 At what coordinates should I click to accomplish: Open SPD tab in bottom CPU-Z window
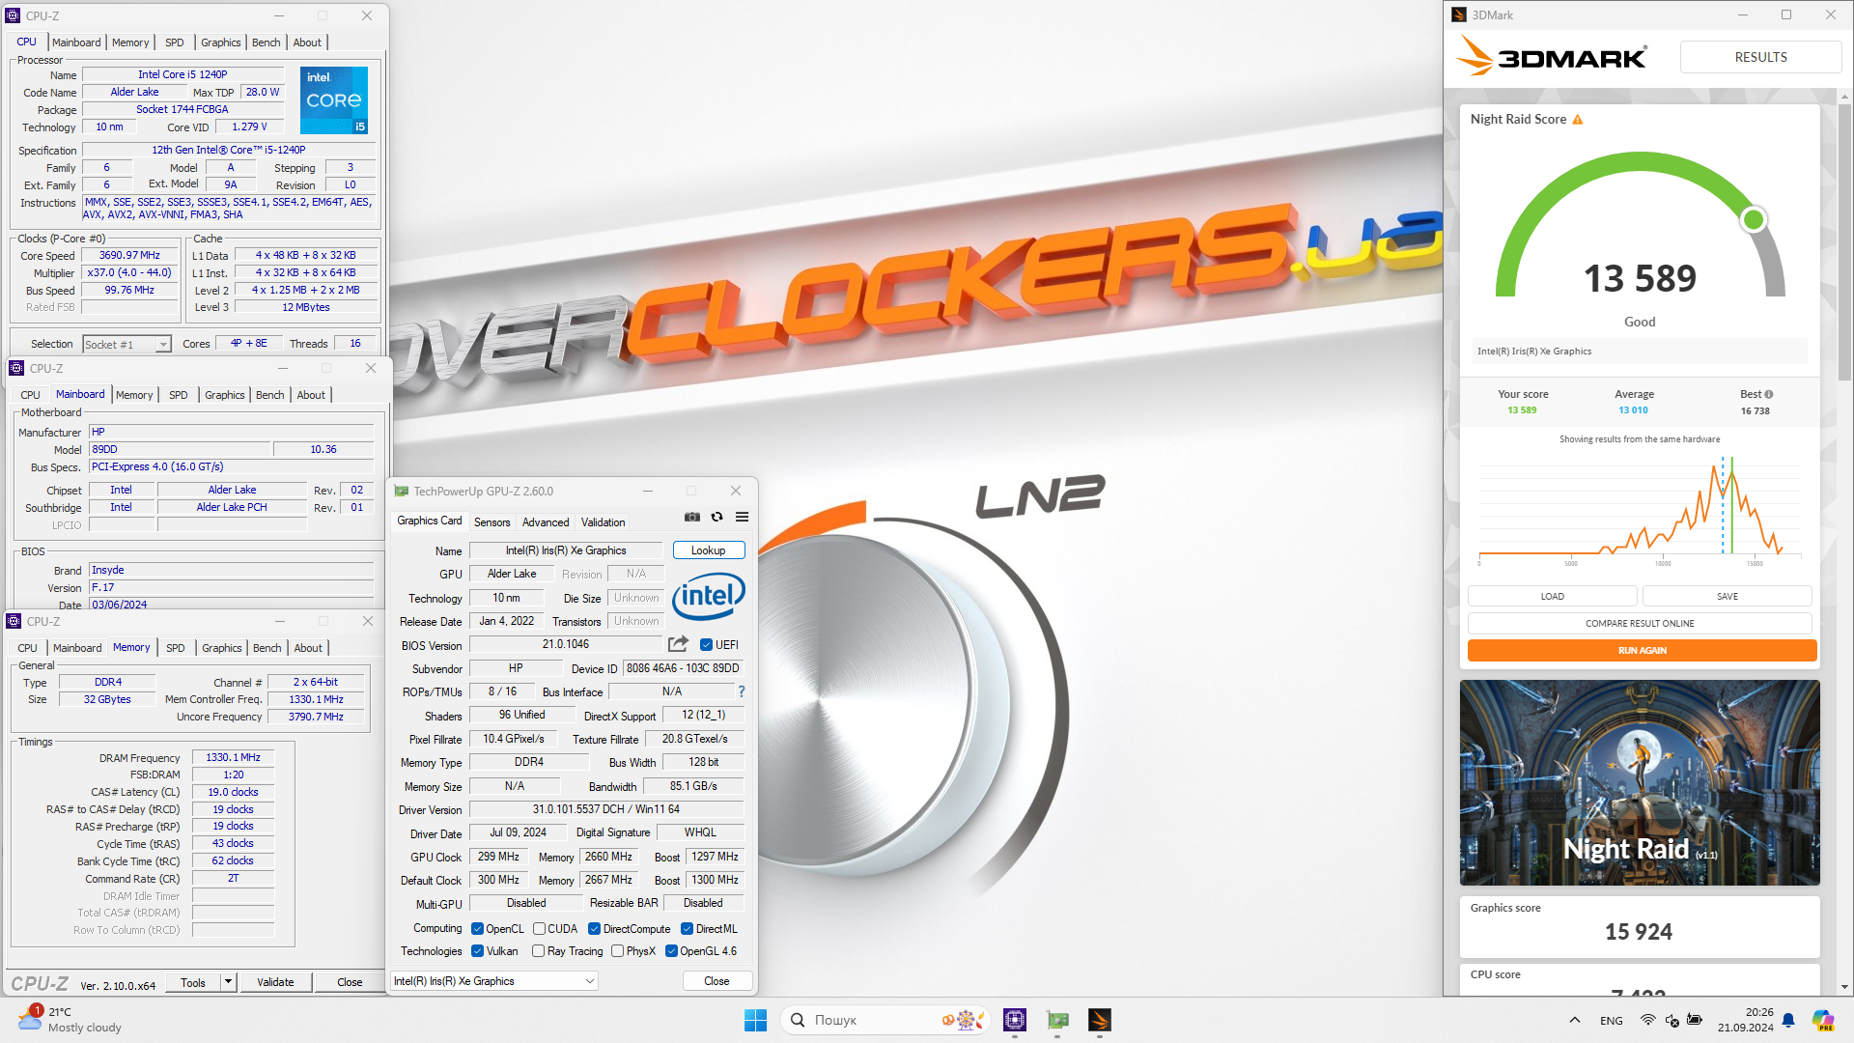click(x=176, y=648)
